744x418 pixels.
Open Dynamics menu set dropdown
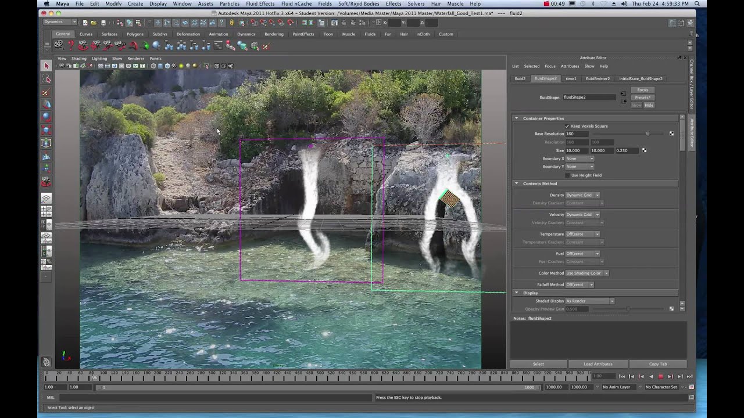[60, 22]
